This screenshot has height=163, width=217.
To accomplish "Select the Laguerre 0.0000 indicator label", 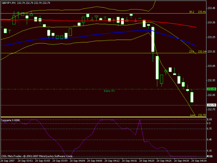I will tap(10, 120).
